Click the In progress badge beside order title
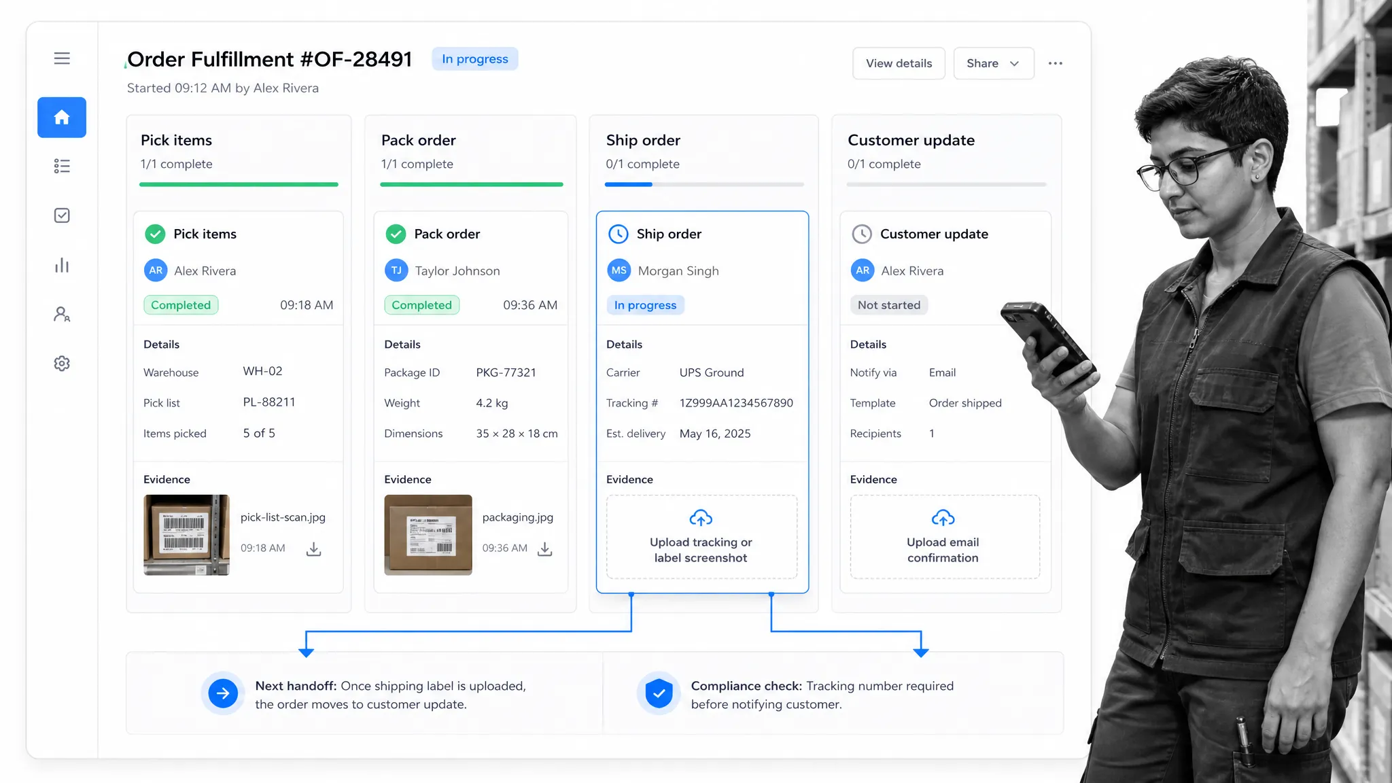The image size is (1392, 783). pyautogui.click(x=475, y=59)
